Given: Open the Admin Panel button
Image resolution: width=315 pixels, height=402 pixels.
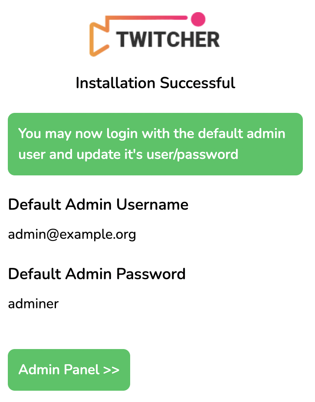Looking at the screenshot, I should pyautogui.click(x=69, y=370).
